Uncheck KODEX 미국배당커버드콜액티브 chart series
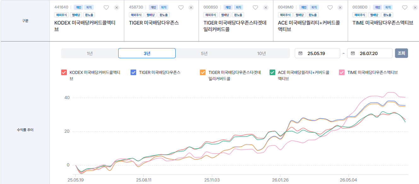Screen dimensions: 419x184 [x=64, y=72]
